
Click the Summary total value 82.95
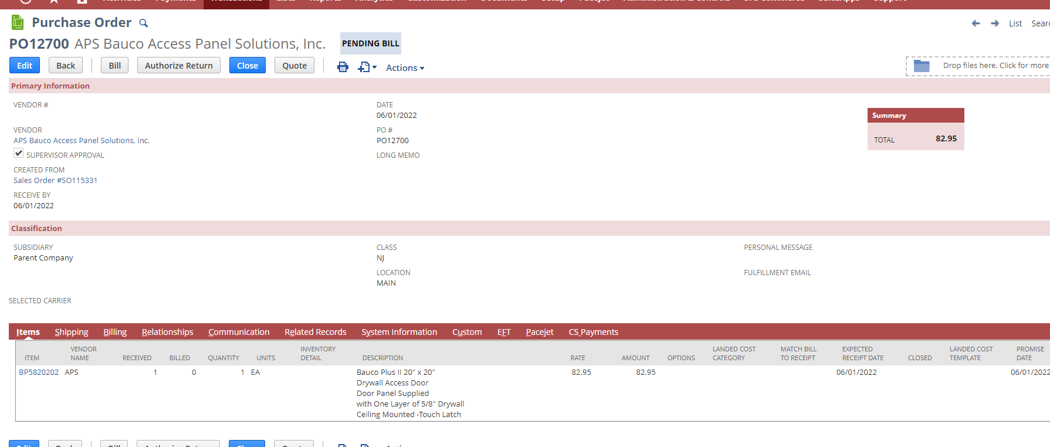click(x=946, y=139)
